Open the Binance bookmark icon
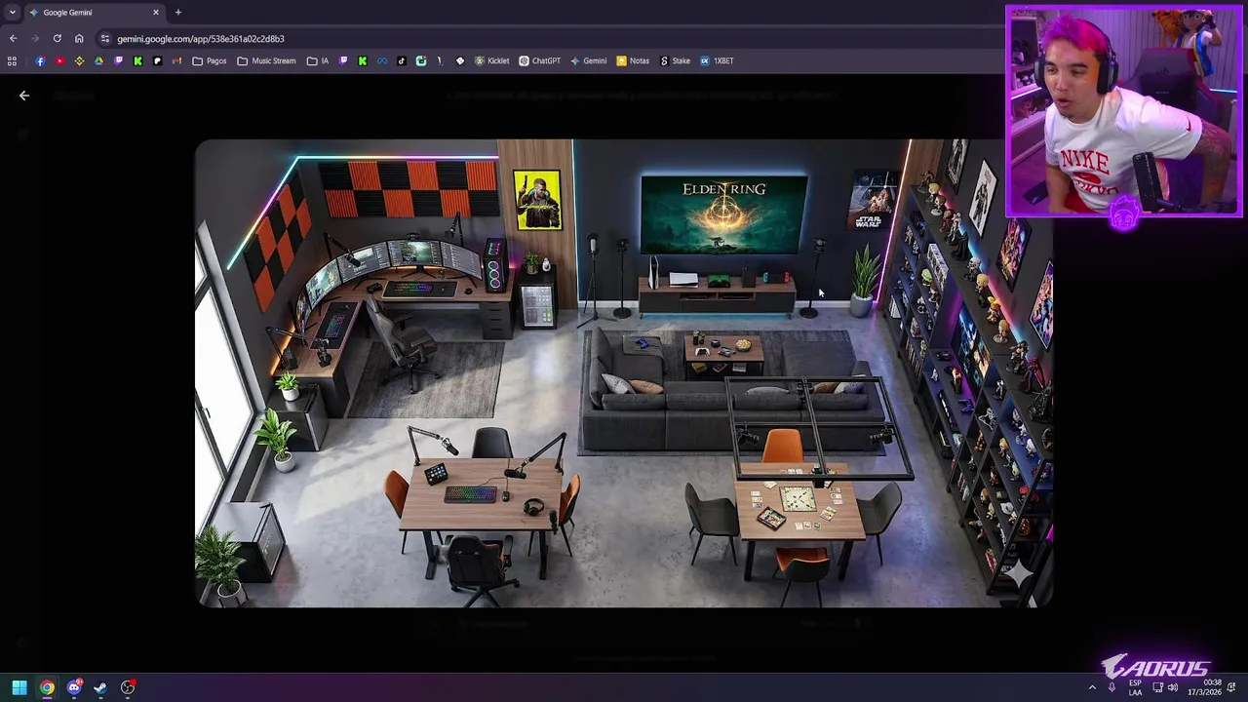 click(x=79, y=60)
